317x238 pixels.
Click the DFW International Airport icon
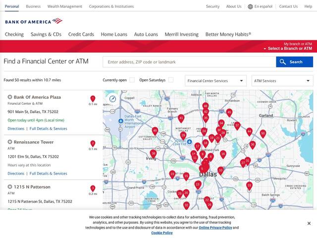click(121, 121)
